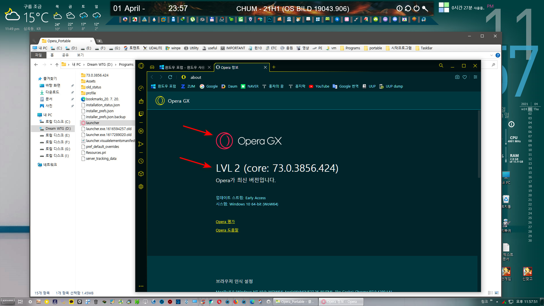The width and height of the screenshot is (544, 306).
Task: Open Twitch panel in Opera sidebar
Action: 141,114
